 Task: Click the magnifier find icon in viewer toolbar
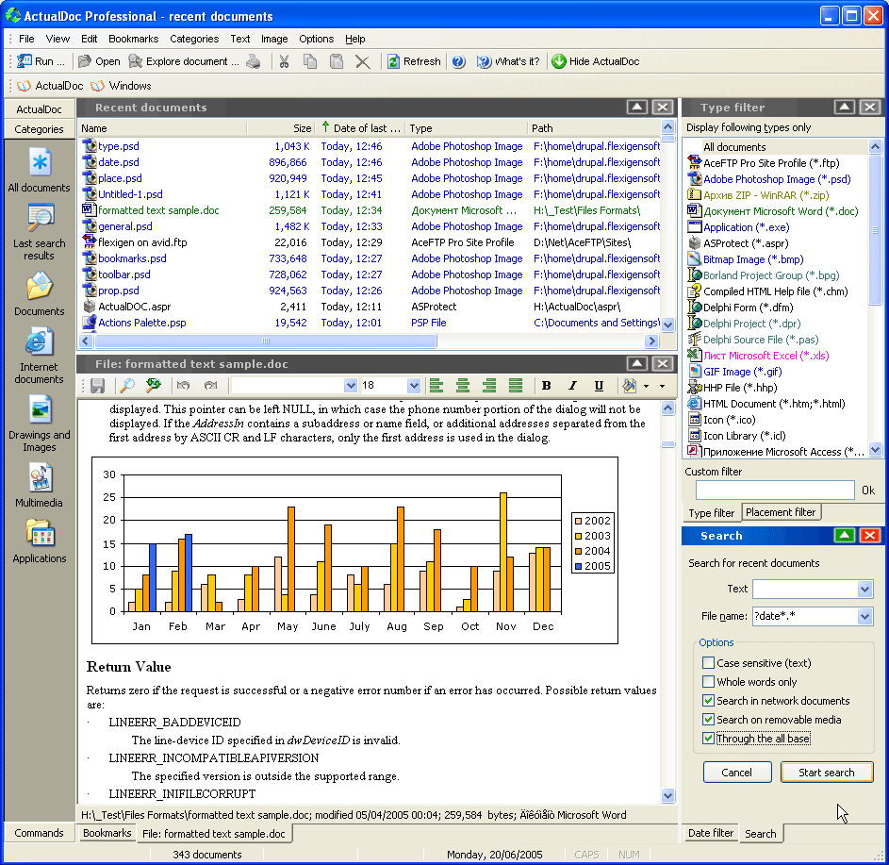point(125,386)
